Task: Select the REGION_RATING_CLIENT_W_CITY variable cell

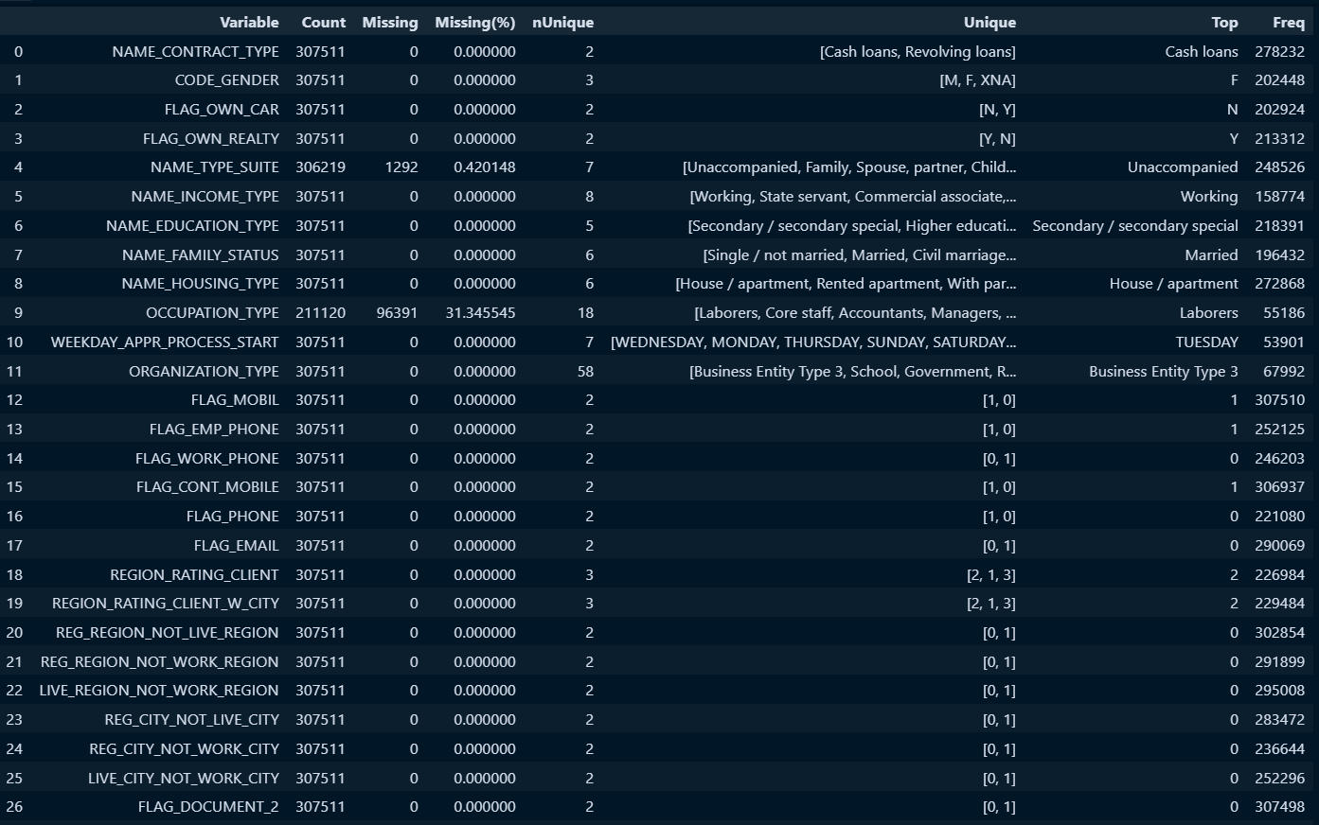Action: tap(166, 604)
